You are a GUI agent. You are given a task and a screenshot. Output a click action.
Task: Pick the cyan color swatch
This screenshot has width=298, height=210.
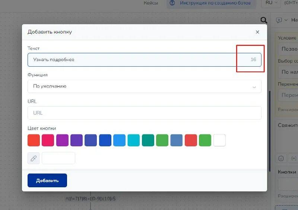pos(134,140)
